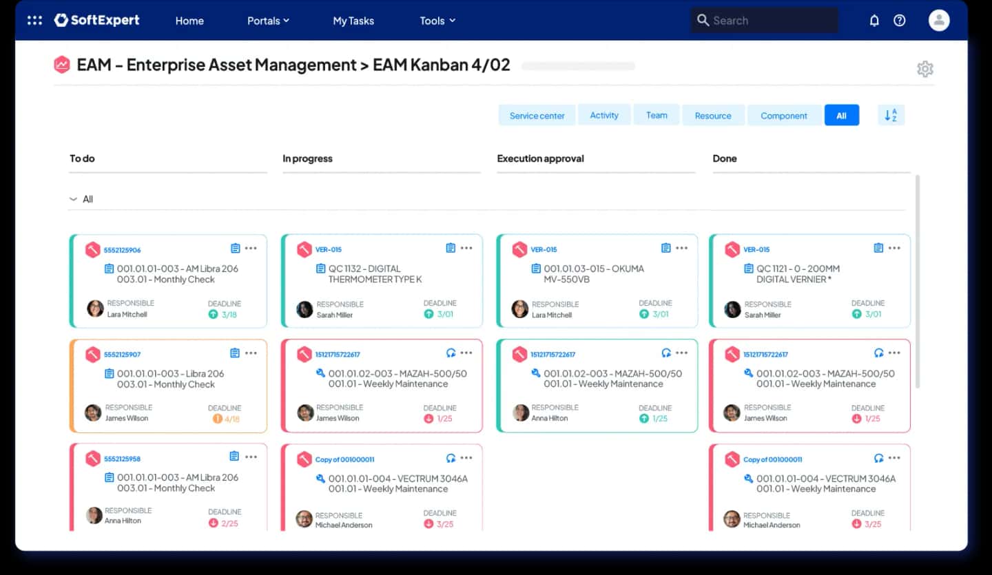Expand the Portals dropdown menu
The image size is (992, 575).
268,21
